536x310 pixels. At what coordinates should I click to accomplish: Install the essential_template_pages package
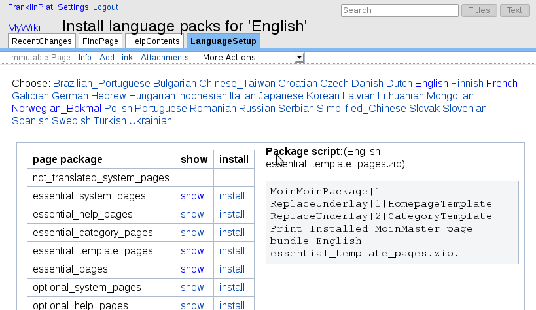coord(232,251)
